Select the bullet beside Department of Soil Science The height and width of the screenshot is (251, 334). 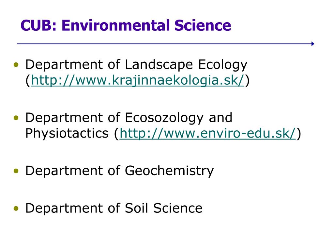click(16, 208)
